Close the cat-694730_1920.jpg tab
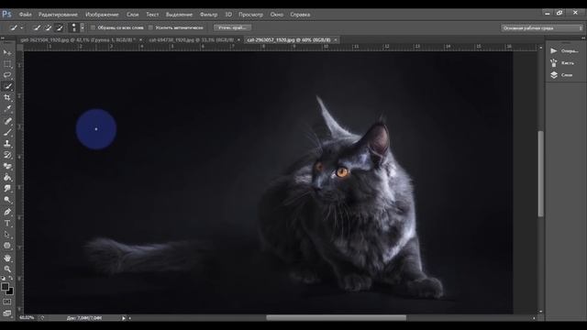Image resolution: width=587 pixels, height=330 pixels. 238,39
